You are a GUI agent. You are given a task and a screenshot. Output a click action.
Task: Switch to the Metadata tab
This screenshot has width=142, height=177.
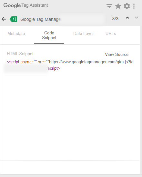16,33
